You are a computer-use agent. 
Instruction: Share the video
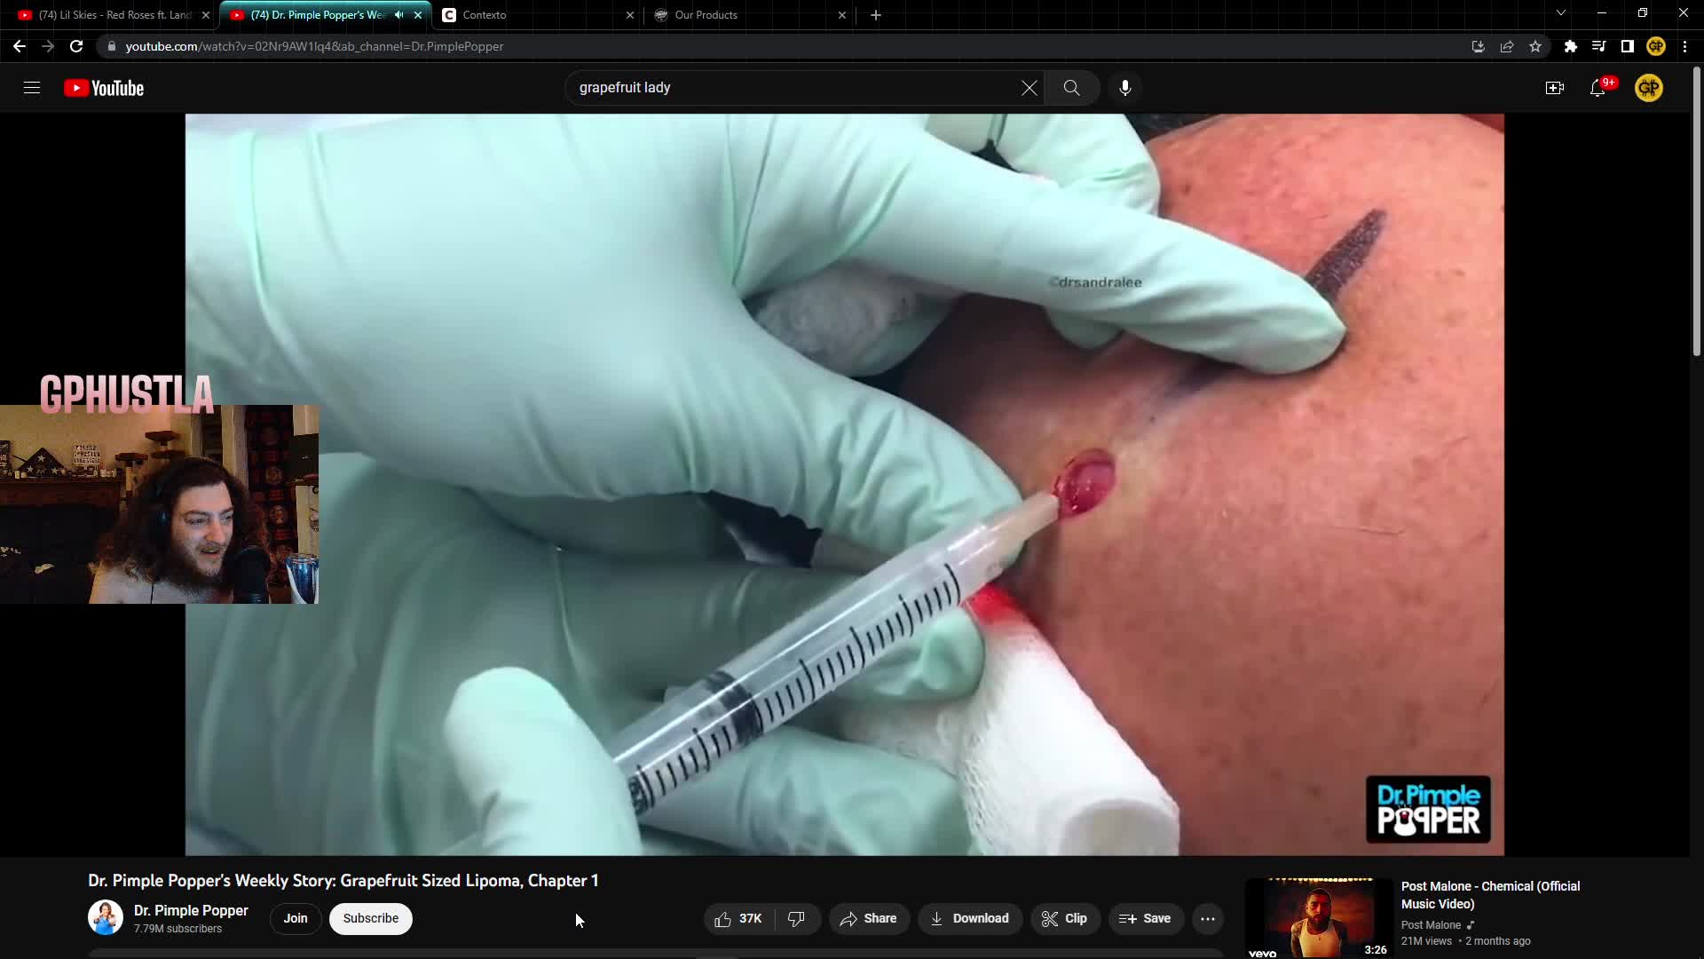869,918
